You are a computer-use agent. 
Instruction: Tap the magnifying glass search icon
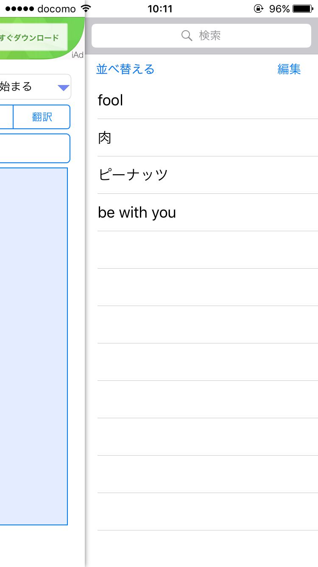pos(187,35)
